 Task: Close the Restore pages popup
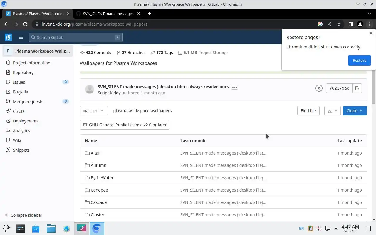tap(371, 33)
